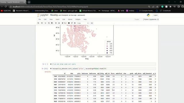184x103 pixels.
Task: Restart the kernel icon
Action: pyautogui.click(x=72, y=23)
